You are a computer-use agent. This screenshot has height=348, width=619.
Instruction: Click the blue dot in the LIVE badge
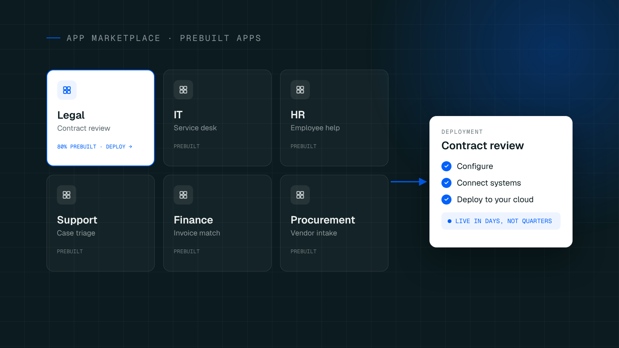[x=450, y=221]
